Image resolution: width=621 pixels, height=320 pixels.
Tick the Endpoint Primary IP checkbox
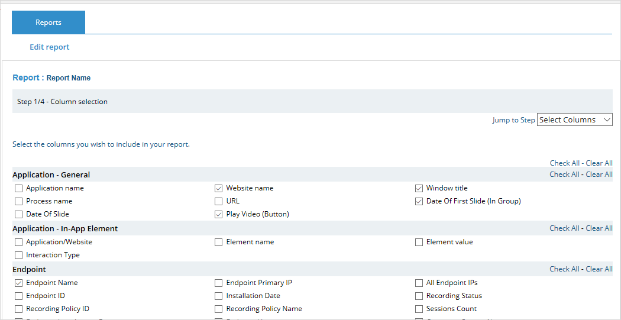(x=219, y=283)
